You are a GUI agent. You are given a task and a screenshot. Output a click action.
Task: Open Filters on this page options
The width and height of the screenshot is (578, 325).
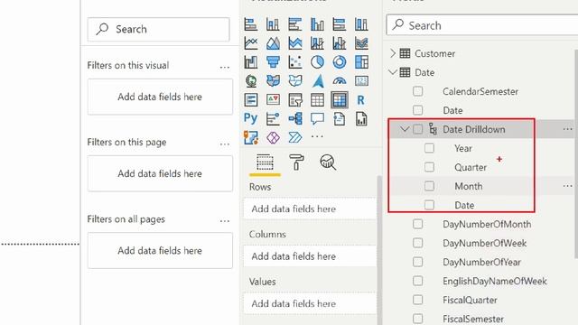[x=225, y=144]
